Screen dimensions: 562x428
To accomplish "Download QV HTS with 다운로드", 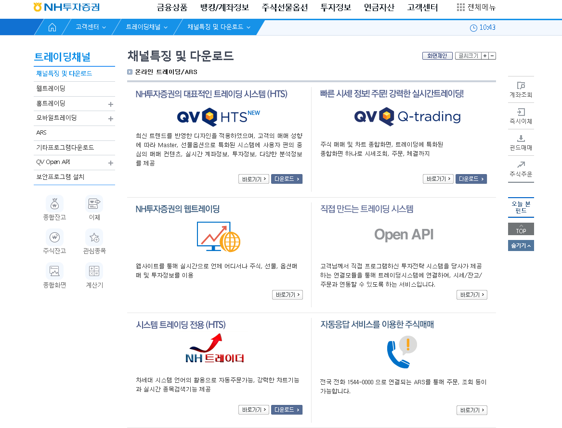I will (x=287, y=179).
